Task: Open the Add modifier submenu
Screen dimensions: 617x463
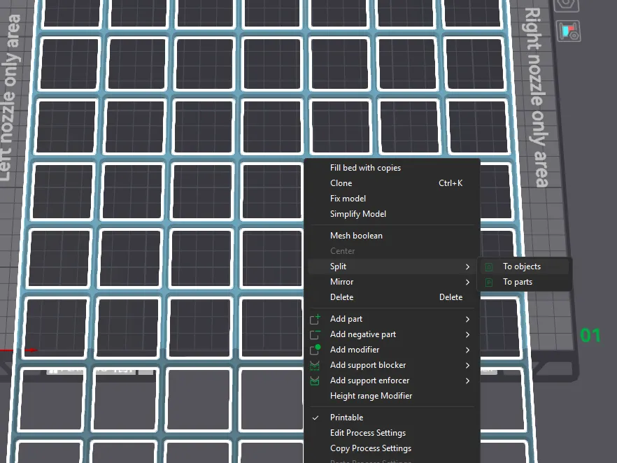Action: coord(392,350)
